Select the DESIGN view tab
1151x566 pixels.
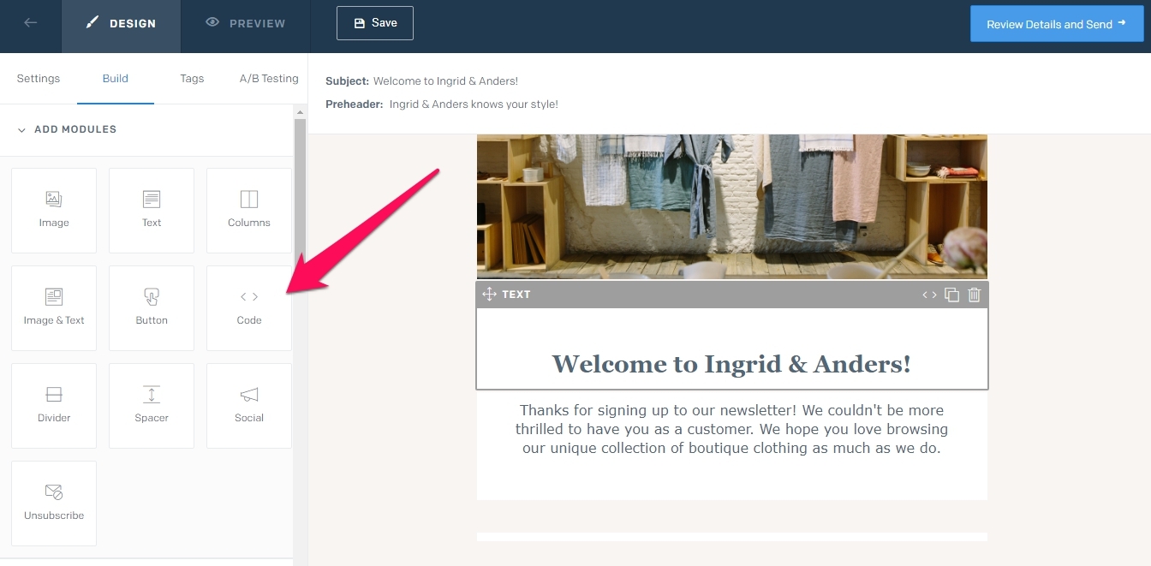[x=121, y=27]
